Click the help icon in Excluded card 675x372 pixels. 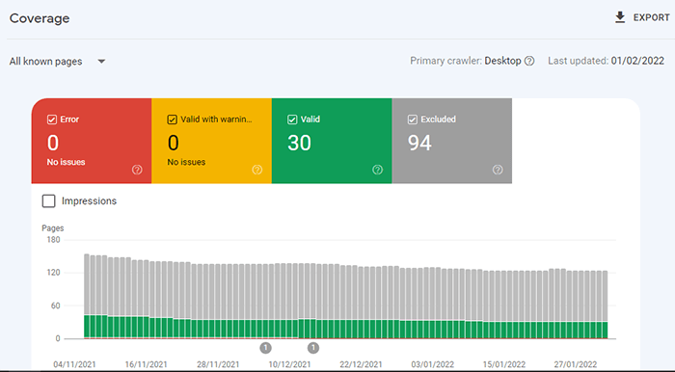tap(498, 170)
